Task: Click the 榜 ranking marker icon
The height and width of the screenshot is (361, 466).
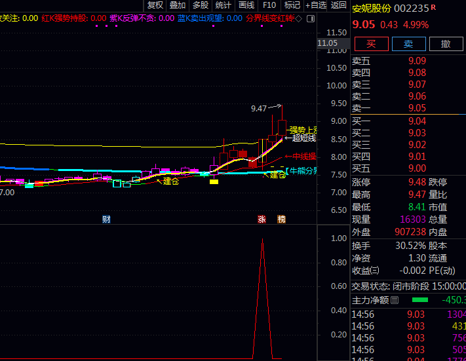Action: point(281,219)
